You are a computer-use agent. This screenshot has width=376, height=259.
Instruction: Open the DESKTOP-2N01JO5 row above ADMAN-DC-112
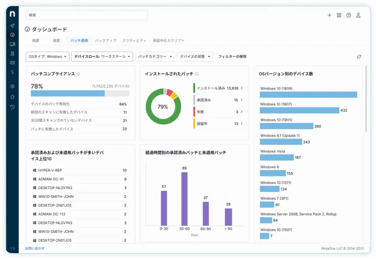point(80,205)
